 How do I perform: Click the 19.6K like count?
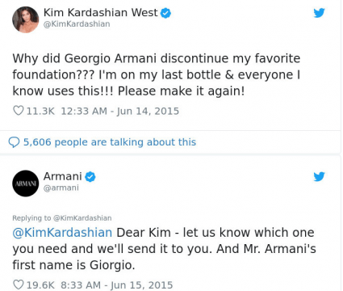[x=40, y=285]
